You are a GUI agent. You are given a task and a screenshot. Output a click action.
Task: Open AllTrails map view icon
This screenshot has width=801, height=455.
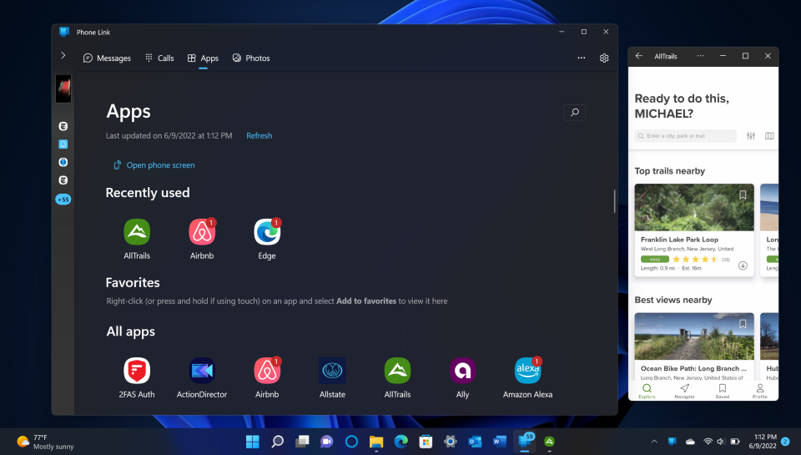coord(769,136)
